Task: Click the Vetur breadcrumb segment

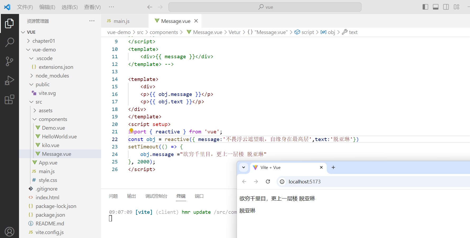Action: pyautogui.click(x=234, y=32)
